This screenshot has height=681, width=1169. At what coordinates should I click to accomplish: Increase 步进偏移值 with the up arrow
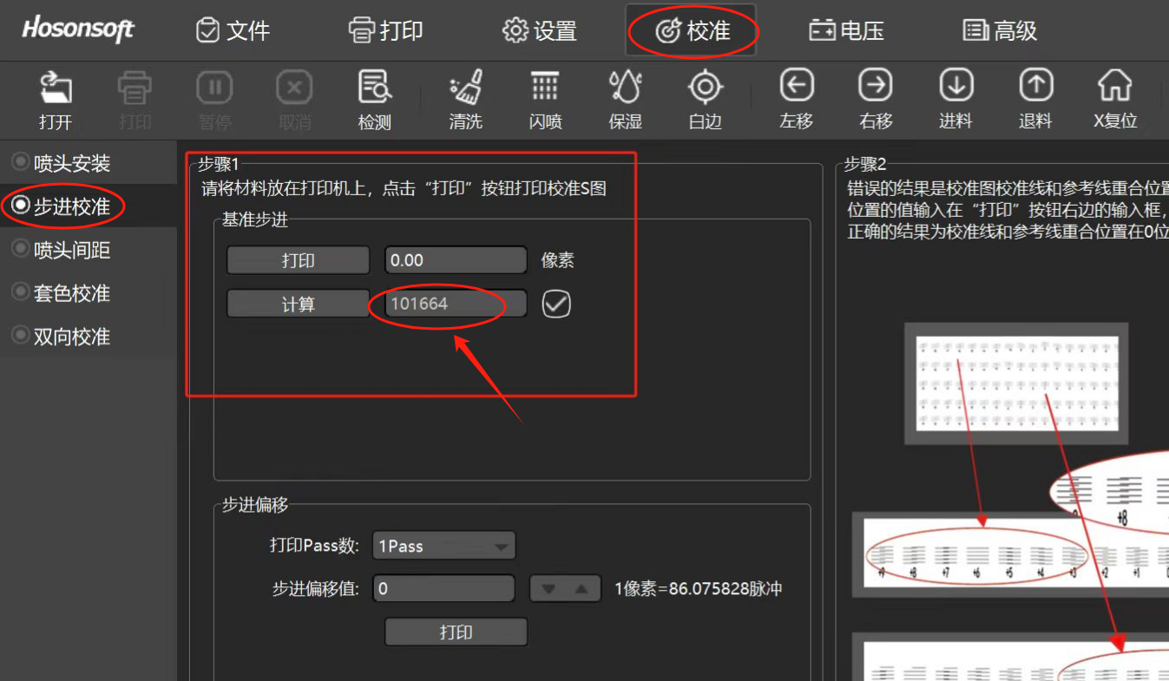click(582, 589)
